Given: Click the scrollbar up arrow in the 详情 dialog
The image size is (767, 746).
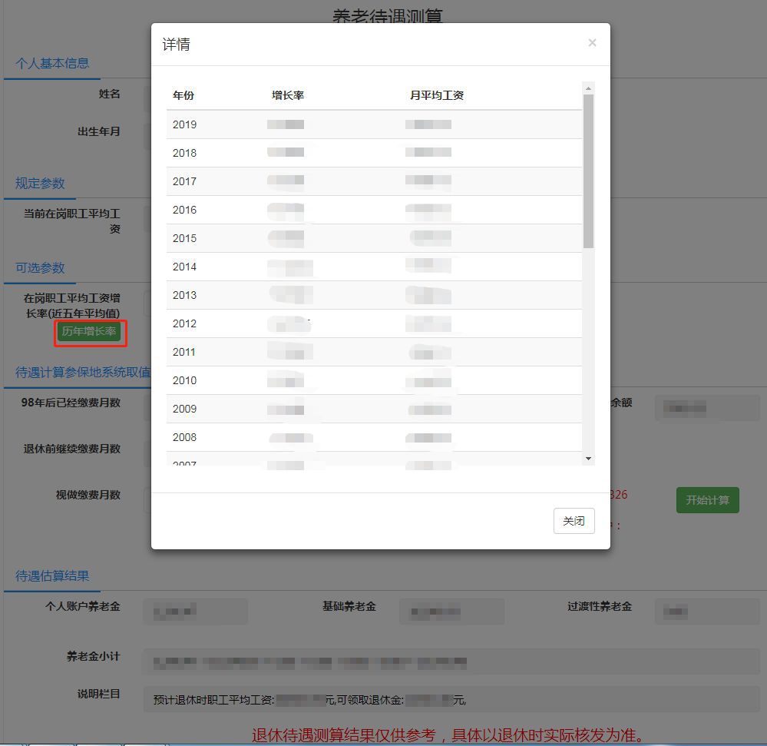Looking at the screenshot, I should click(x=588, y=87).
